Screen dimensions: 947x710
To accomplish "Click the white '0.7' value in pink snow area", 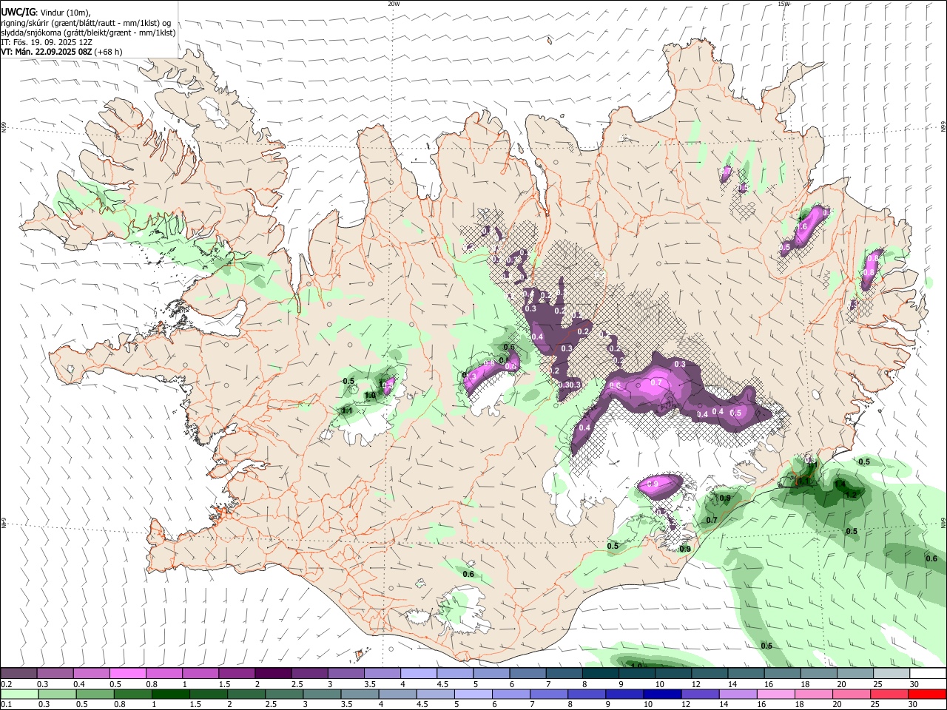I will coord(656,383).
